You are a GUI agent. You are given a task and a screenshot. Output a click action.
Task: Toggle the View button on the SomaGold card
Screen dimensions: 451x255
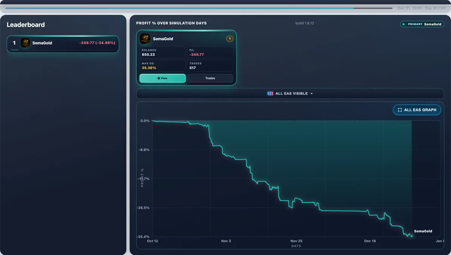tap(163, 78)
